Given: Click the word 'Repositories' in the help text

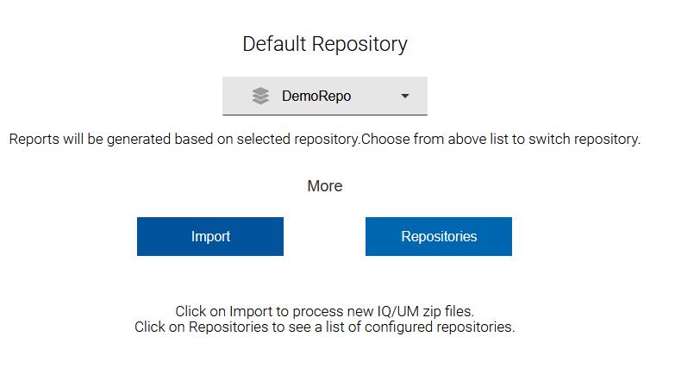Looking at the screenshot, I should point(228,327).
